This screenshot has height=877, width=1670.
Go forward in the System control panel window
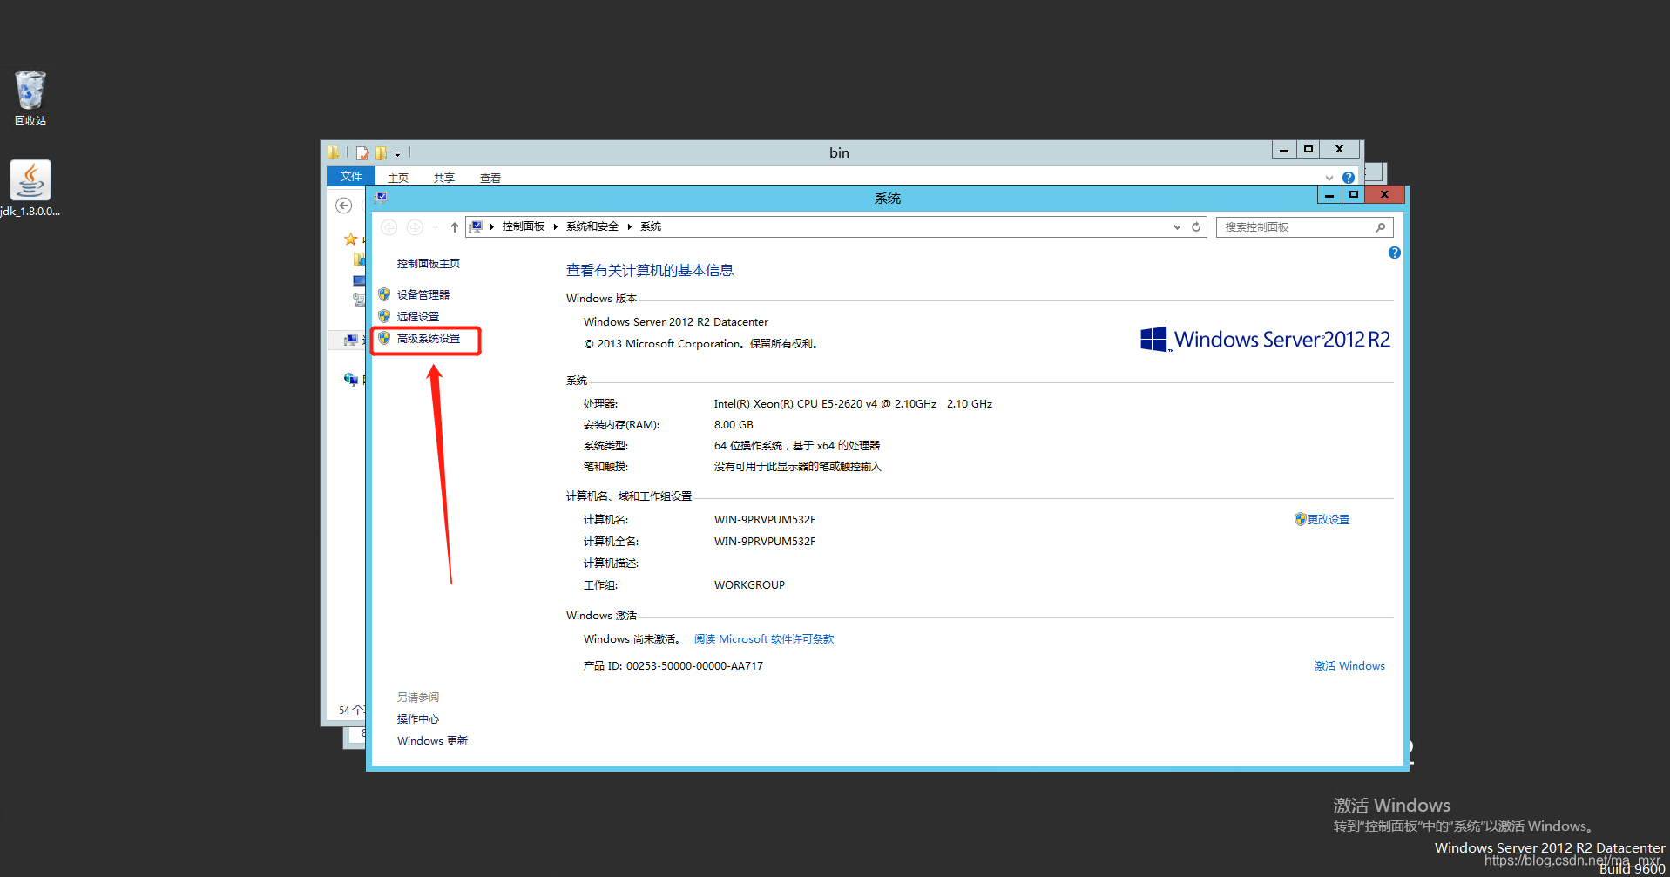(415, 227)
